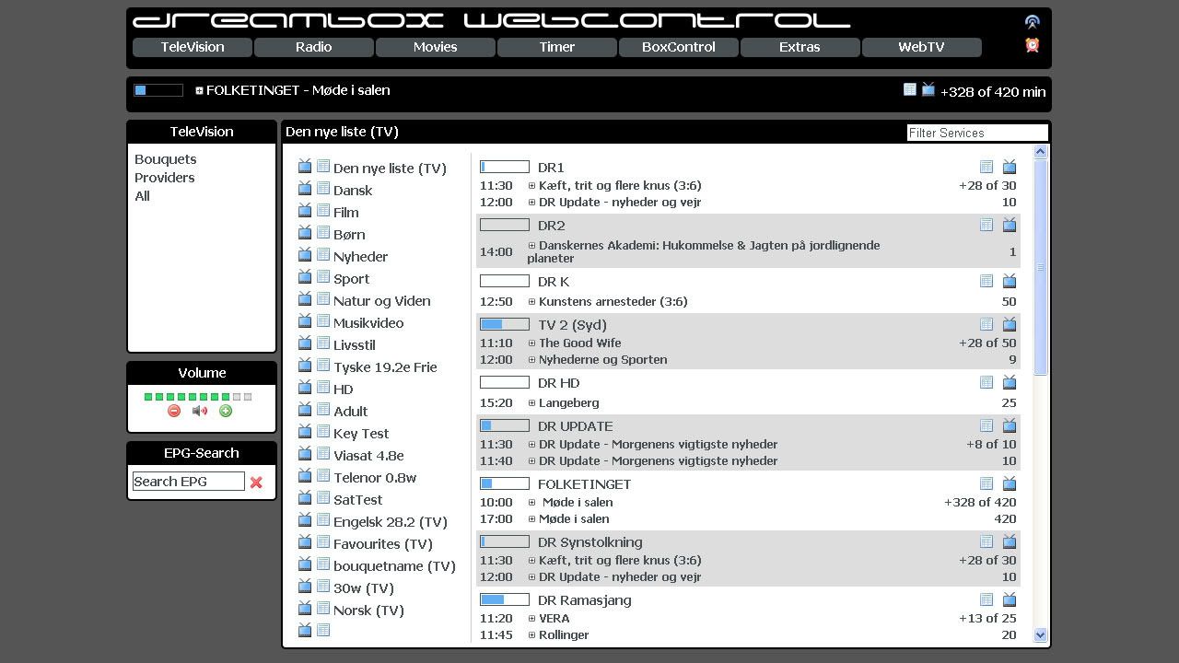
Task: Expand VERA event details
Action: coord(531,619)
